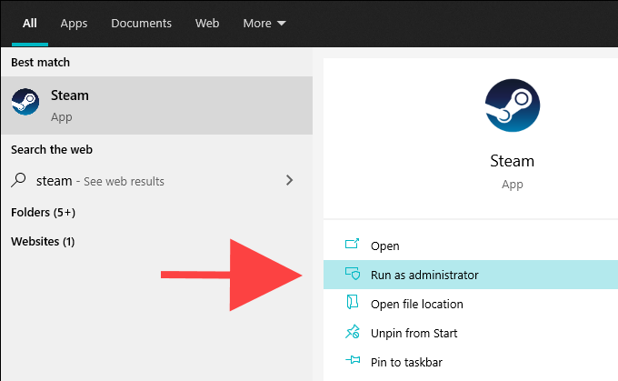Screen dimensions: 618x381
Task: Expand the More filter dropdown
Action: tap(264, 24)
